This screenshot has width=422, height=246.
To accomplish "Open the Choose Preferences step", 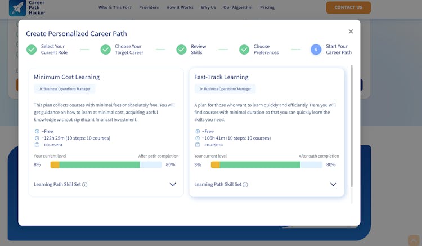I will [x=244, y=50].
